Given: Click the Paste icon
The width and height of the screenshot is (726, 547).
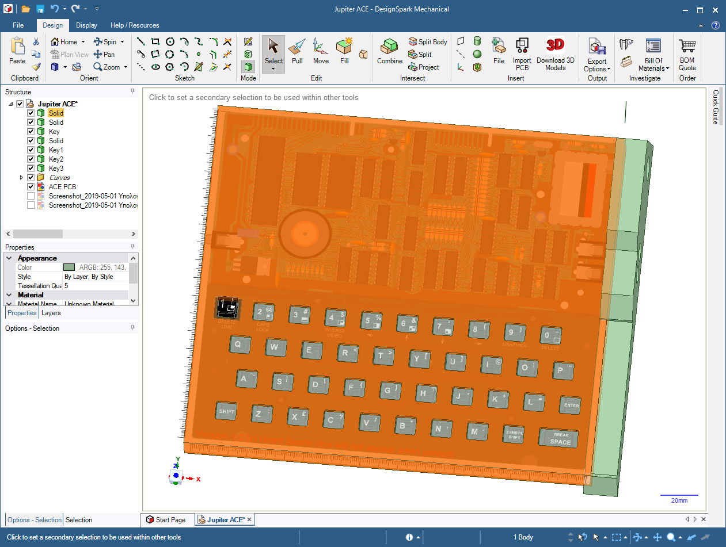Looking at the screenshot, I should [x=17, y=51].
